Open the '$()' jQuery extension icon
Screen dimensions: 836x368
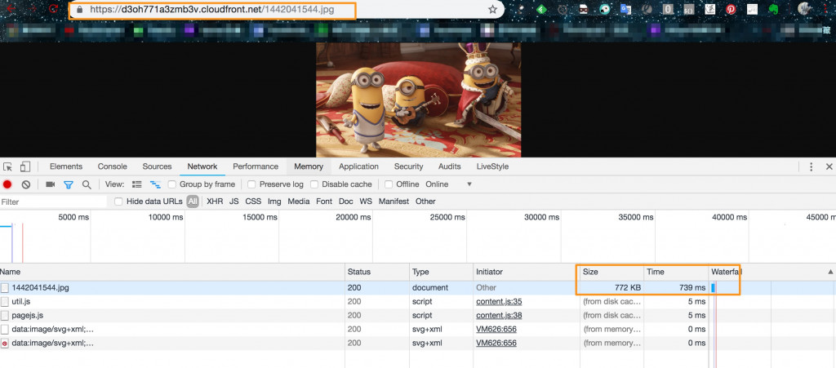[688, 9]
